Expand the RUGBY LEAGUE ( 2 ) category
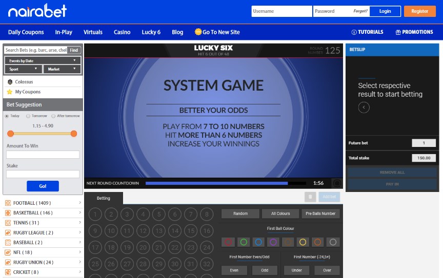Image resolution: width=443 pixels, height=278 pixels. tap(43, 232)
